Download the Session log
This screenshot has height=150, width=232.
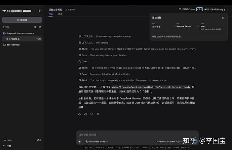[x=219, y=10]
